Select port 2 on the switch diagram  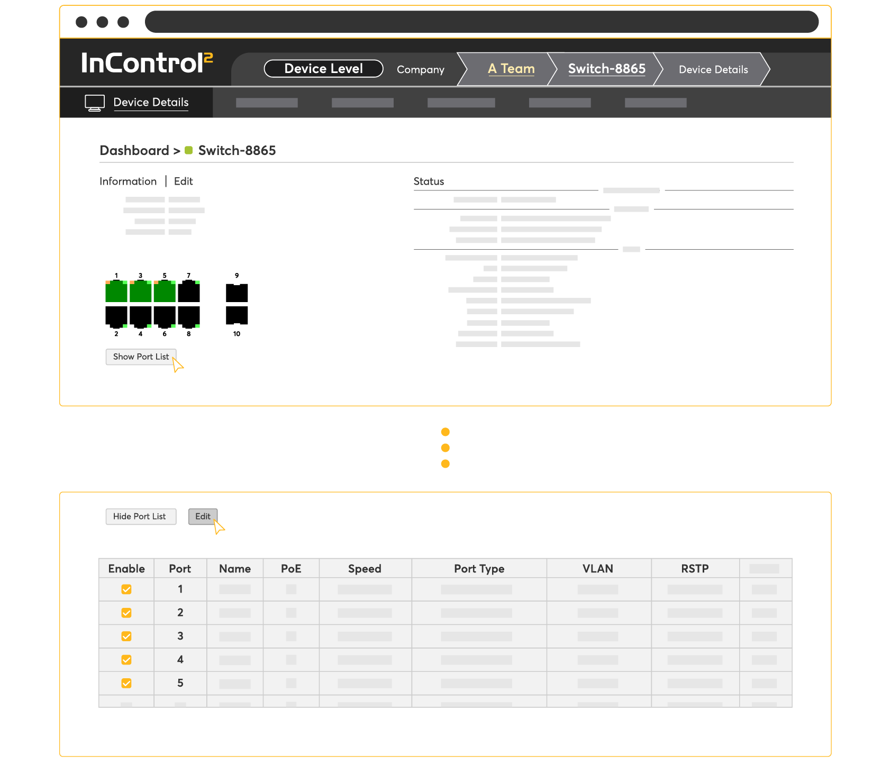pyautogui.click(x=116, y=317)
